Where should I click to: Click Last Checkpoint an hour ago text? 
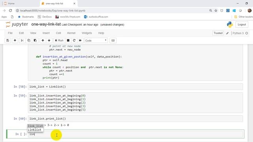[80, 24]
